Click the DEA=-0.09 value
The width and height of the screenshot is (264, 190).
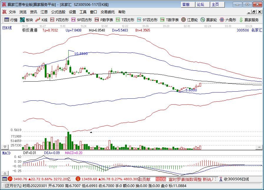click(x=52, y=153)
